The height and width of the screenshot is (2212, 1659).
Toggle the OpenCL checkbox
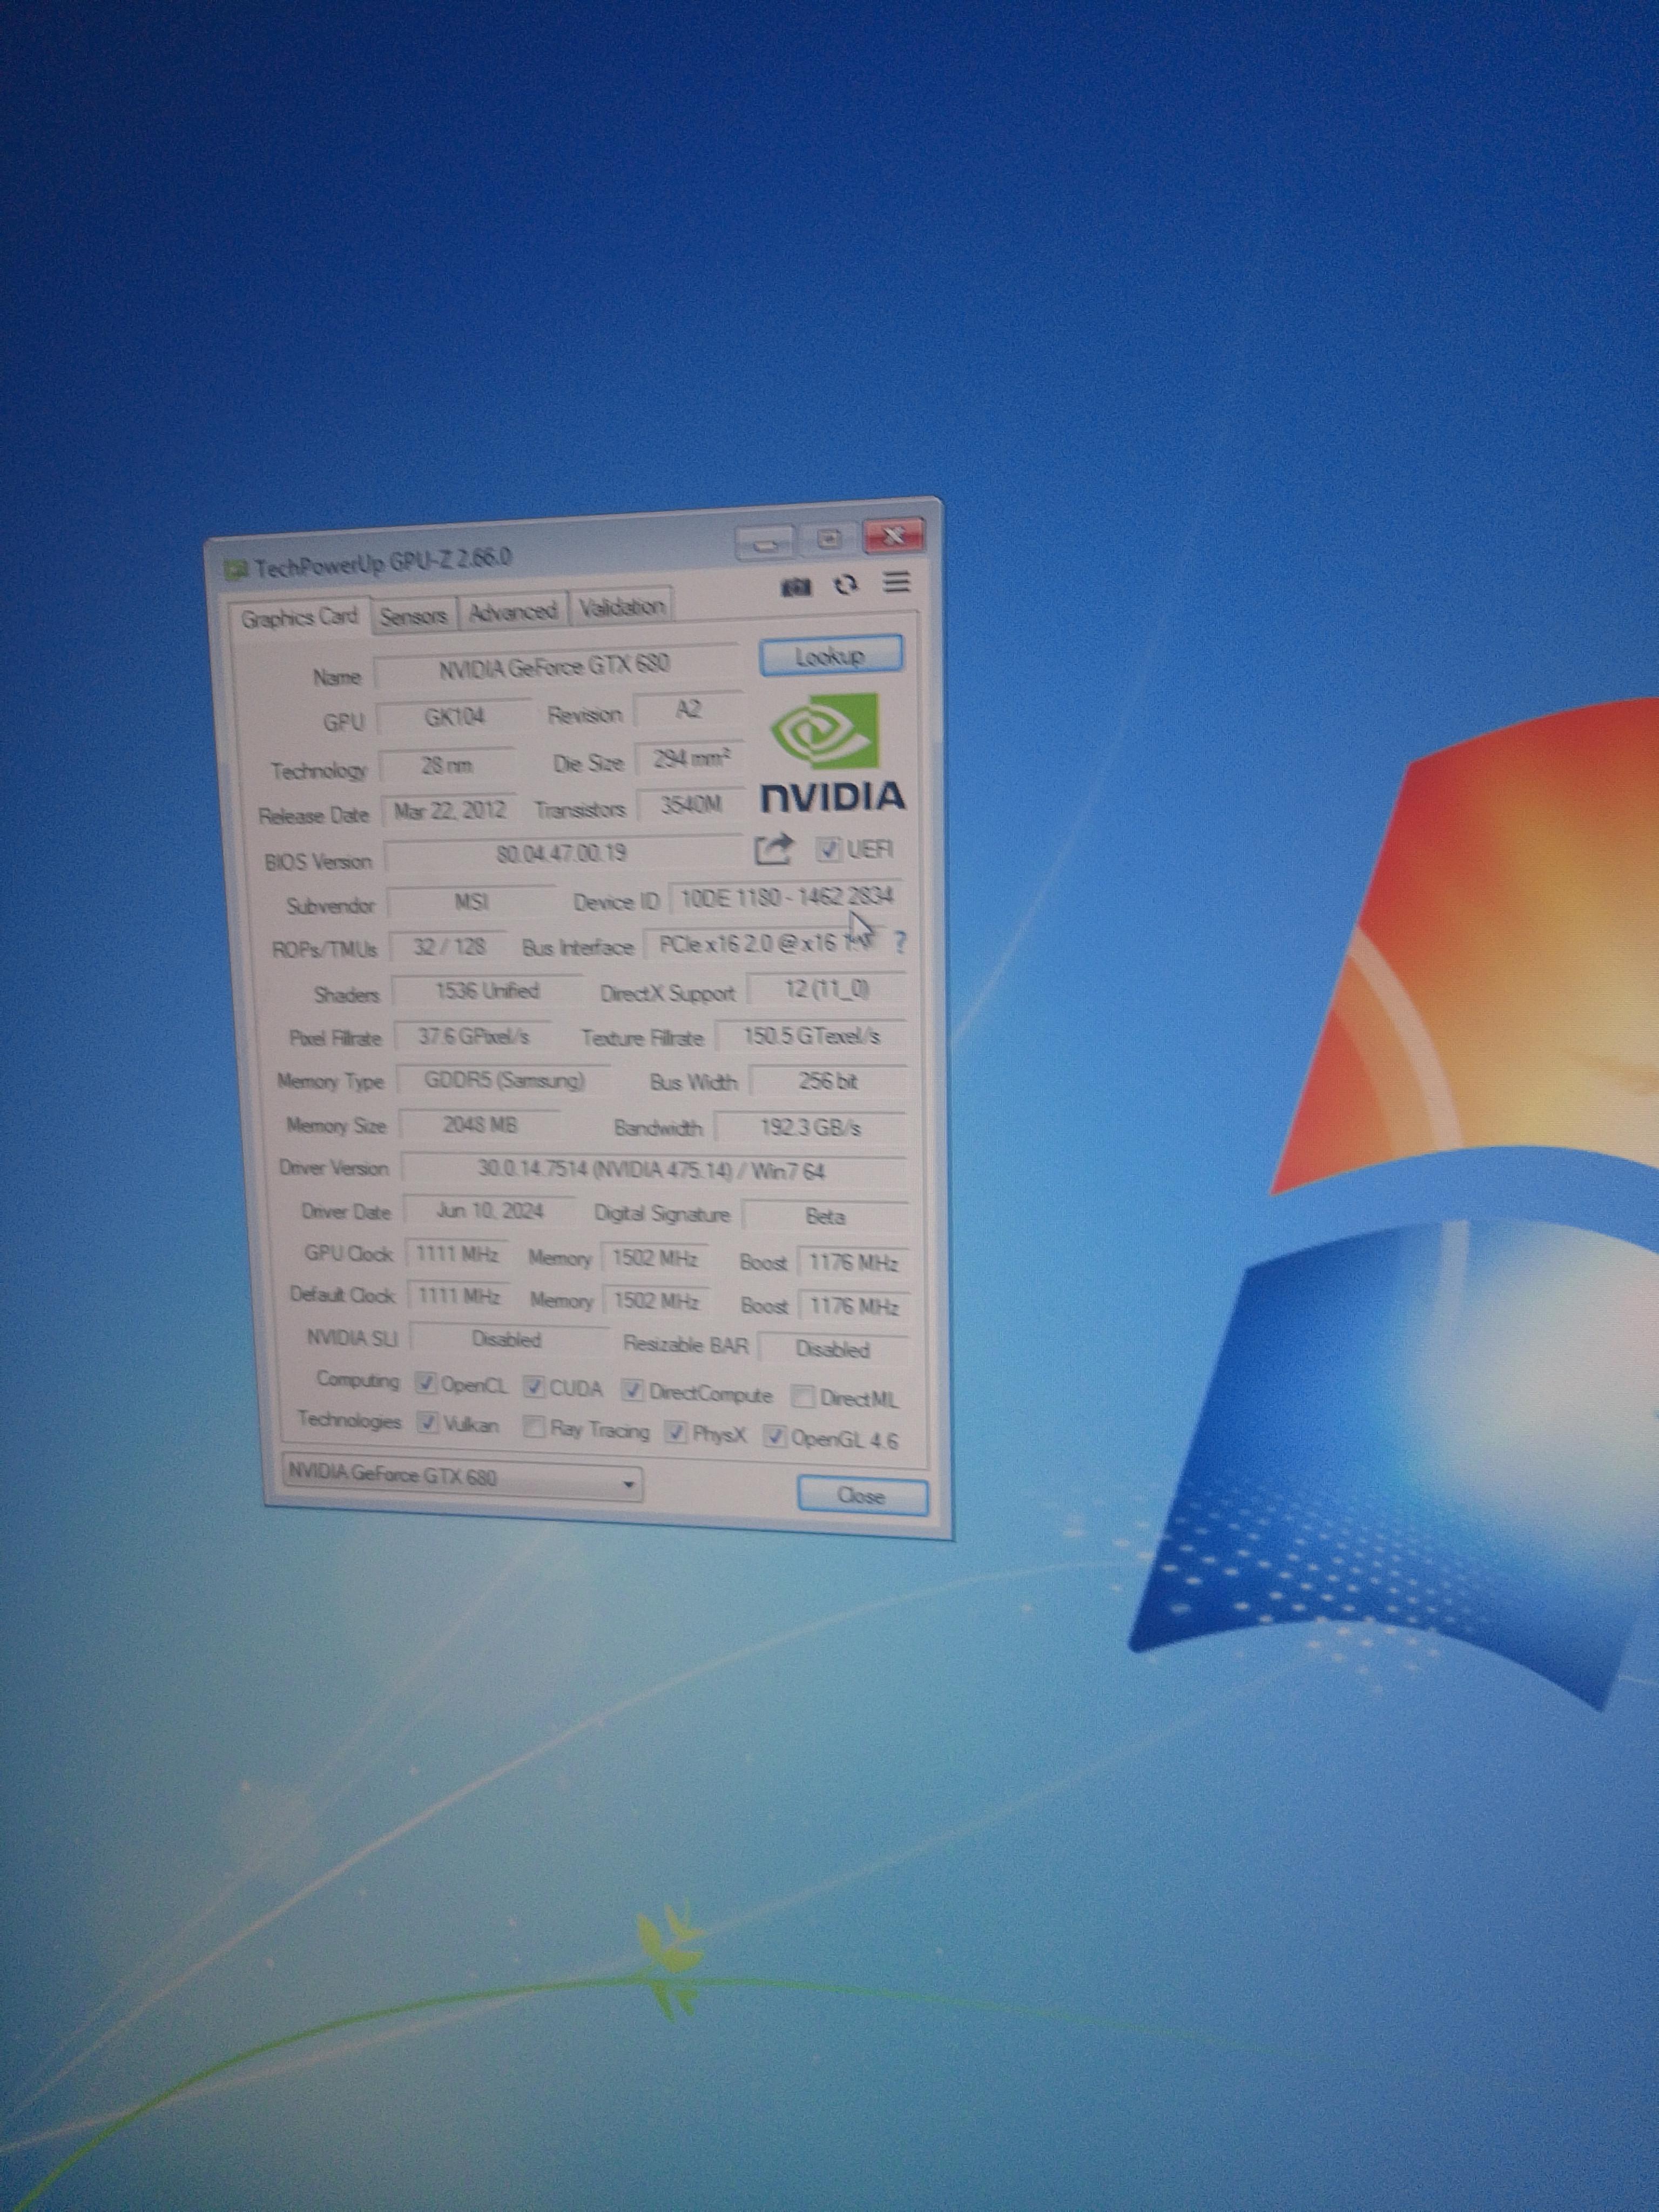click(427, 1384)
